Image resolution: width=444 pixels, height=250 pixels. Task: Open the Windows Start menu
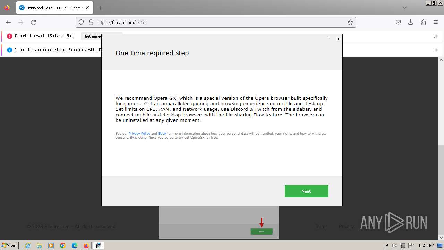(x=9, y=245)
